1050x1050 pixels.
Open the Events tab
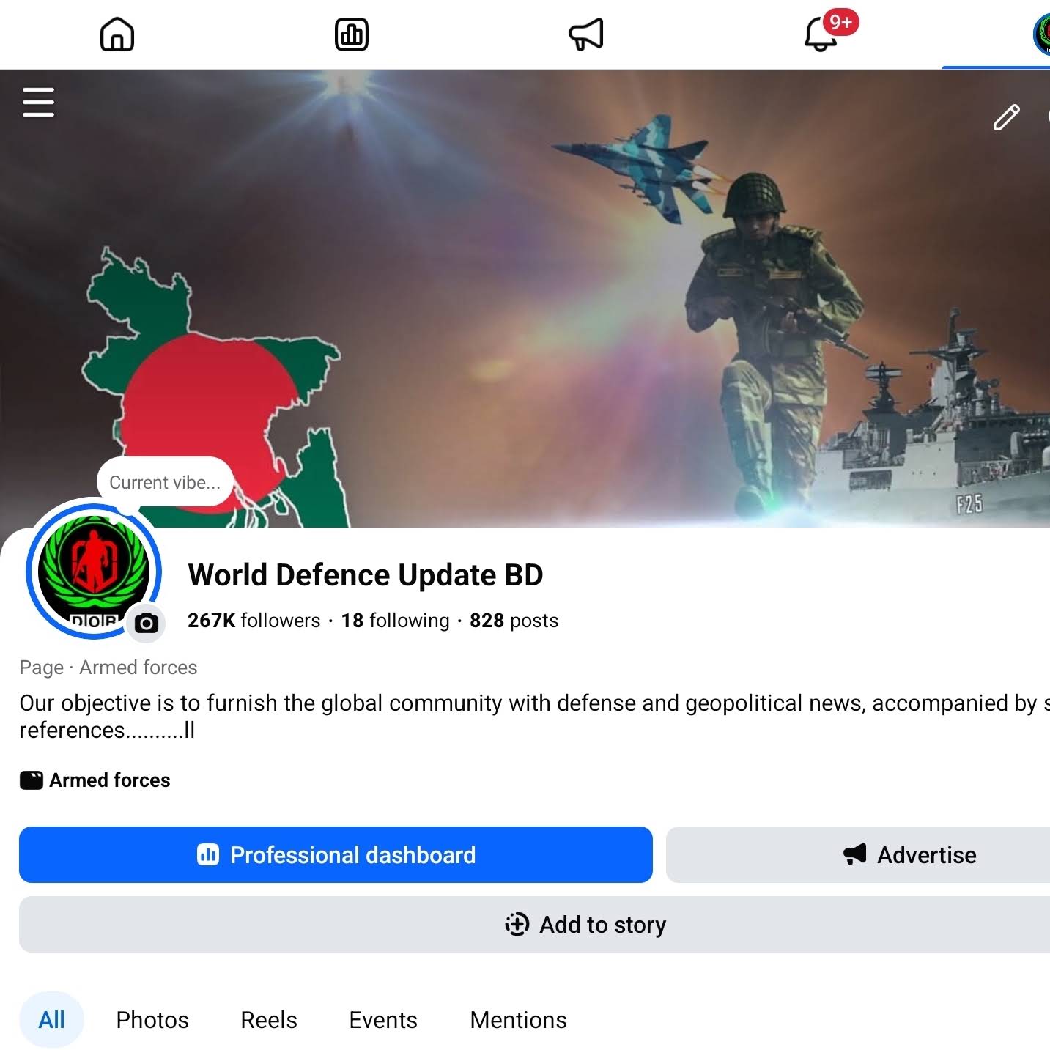pos(383,1020)
